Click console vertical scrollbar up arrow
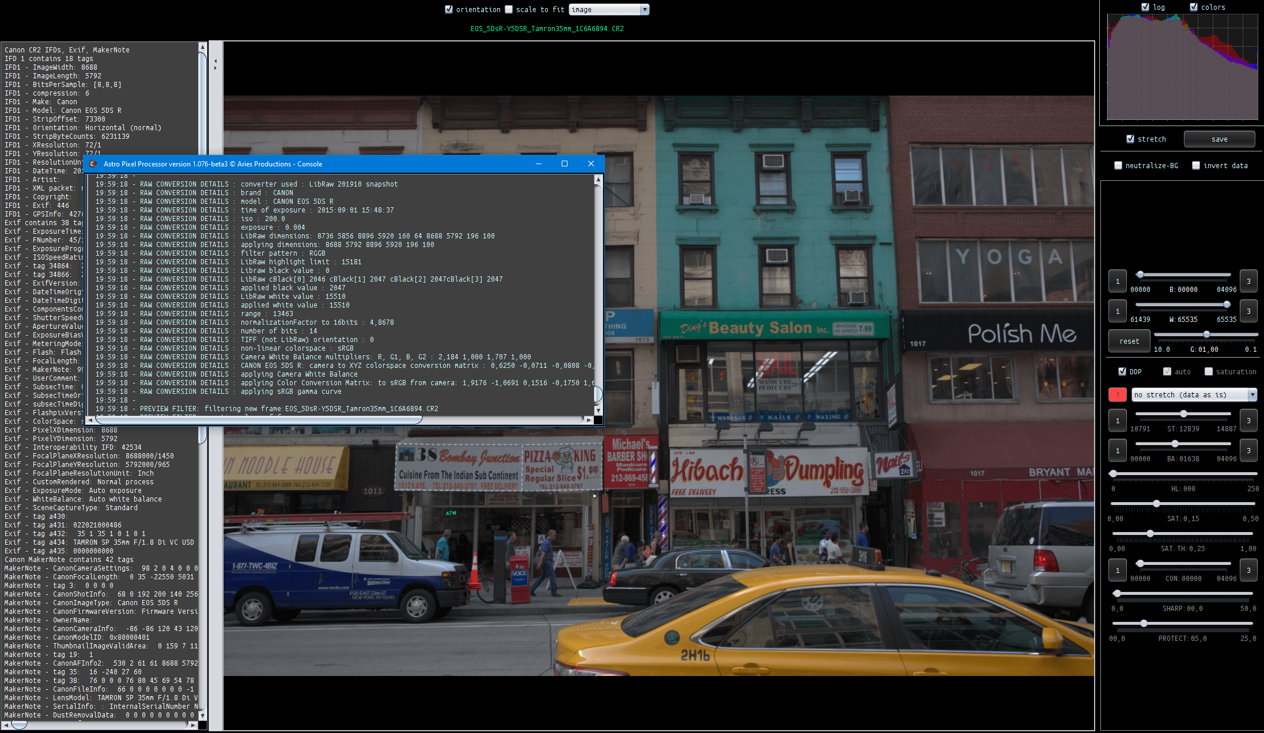Image resolution: width=1264 pixels, height=733 pixels. (x=598, y=180)
